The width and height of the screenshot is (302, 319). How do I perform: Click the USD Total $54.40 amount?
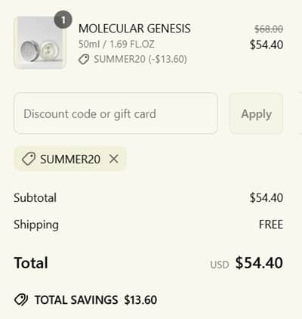[247, 263]
